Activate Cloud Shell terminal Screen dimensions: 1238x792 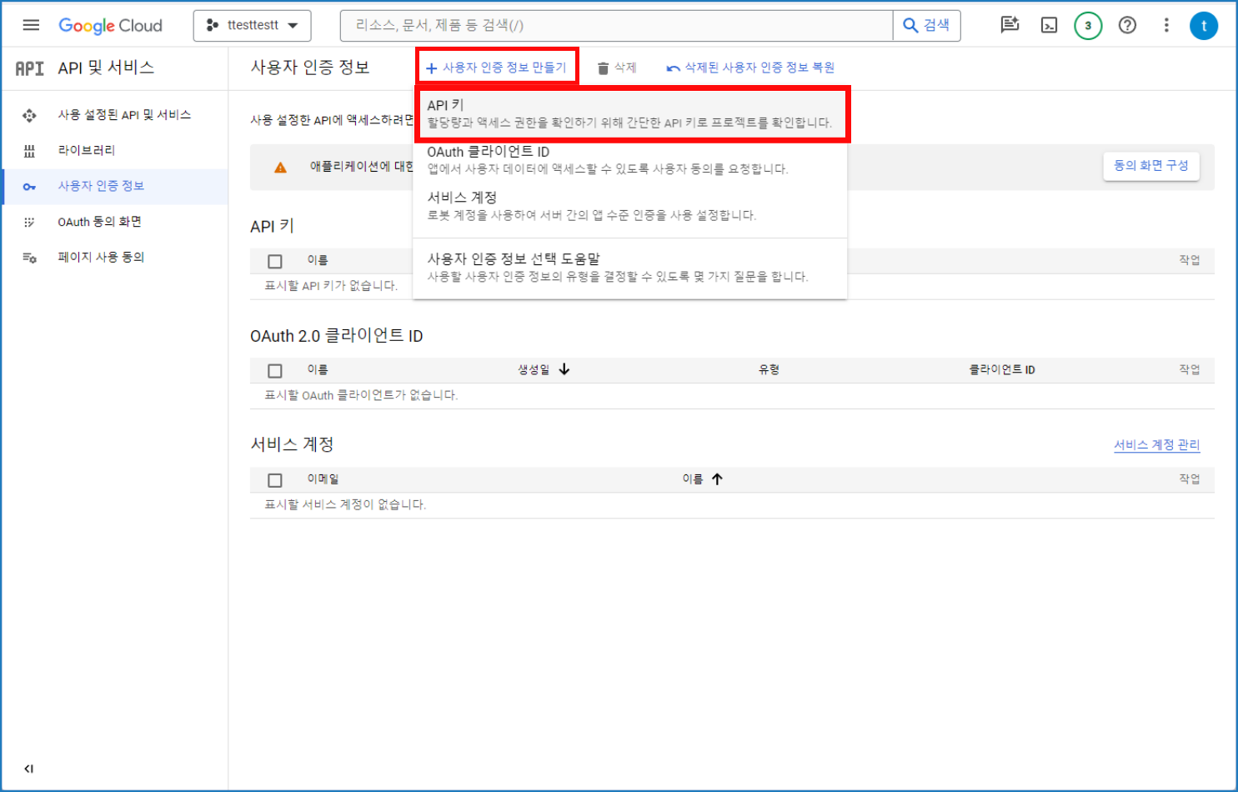tap(1048, 25)
